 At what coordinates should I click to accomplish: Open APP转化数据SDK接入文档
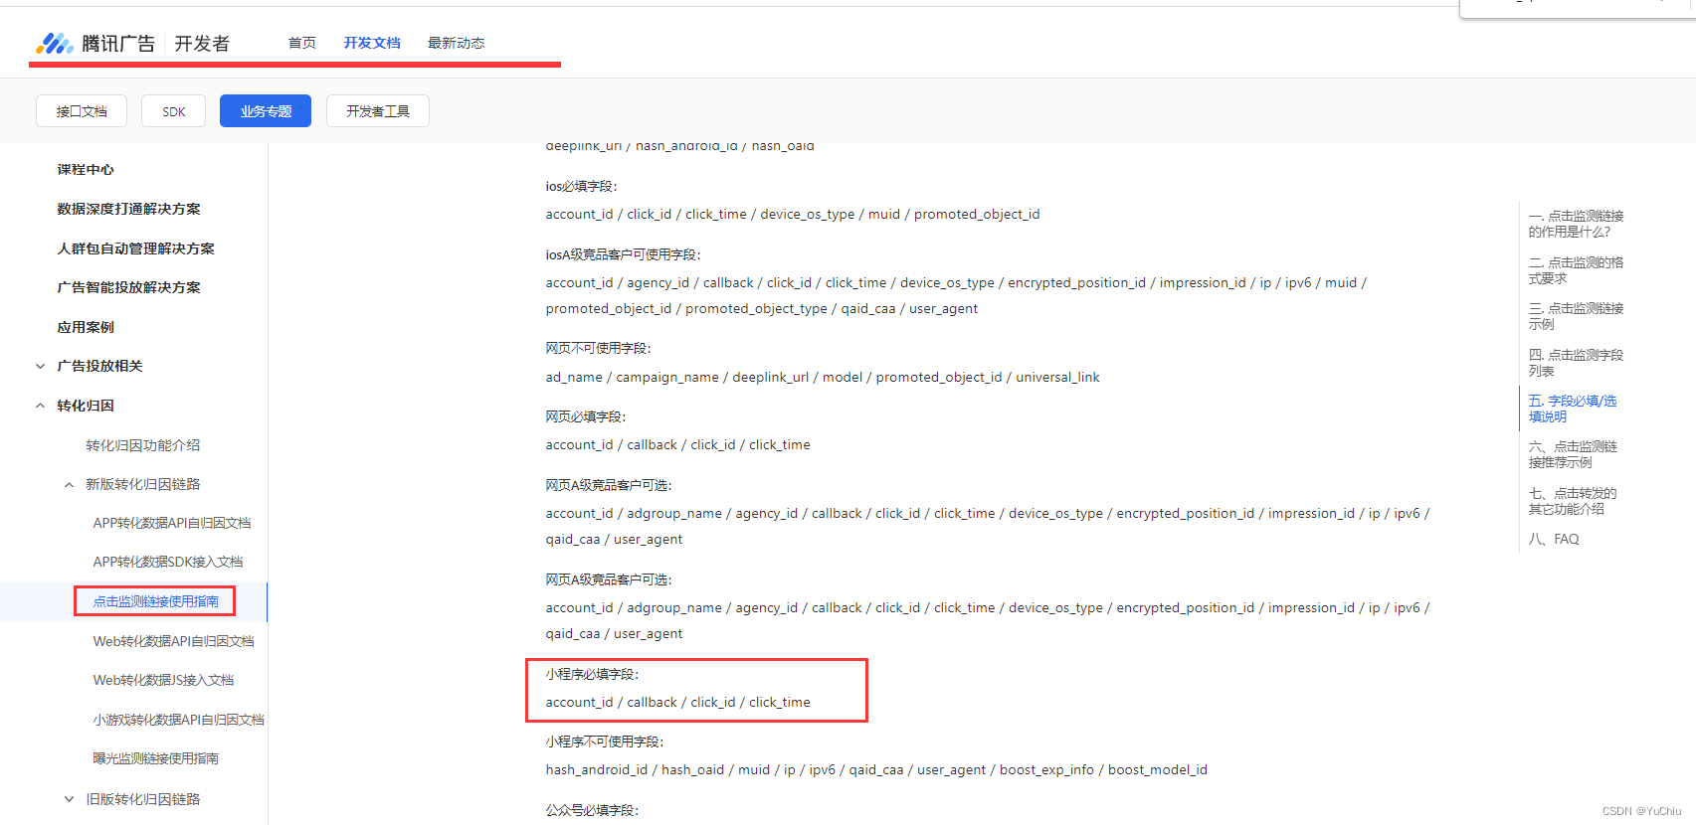coord(168,562)
